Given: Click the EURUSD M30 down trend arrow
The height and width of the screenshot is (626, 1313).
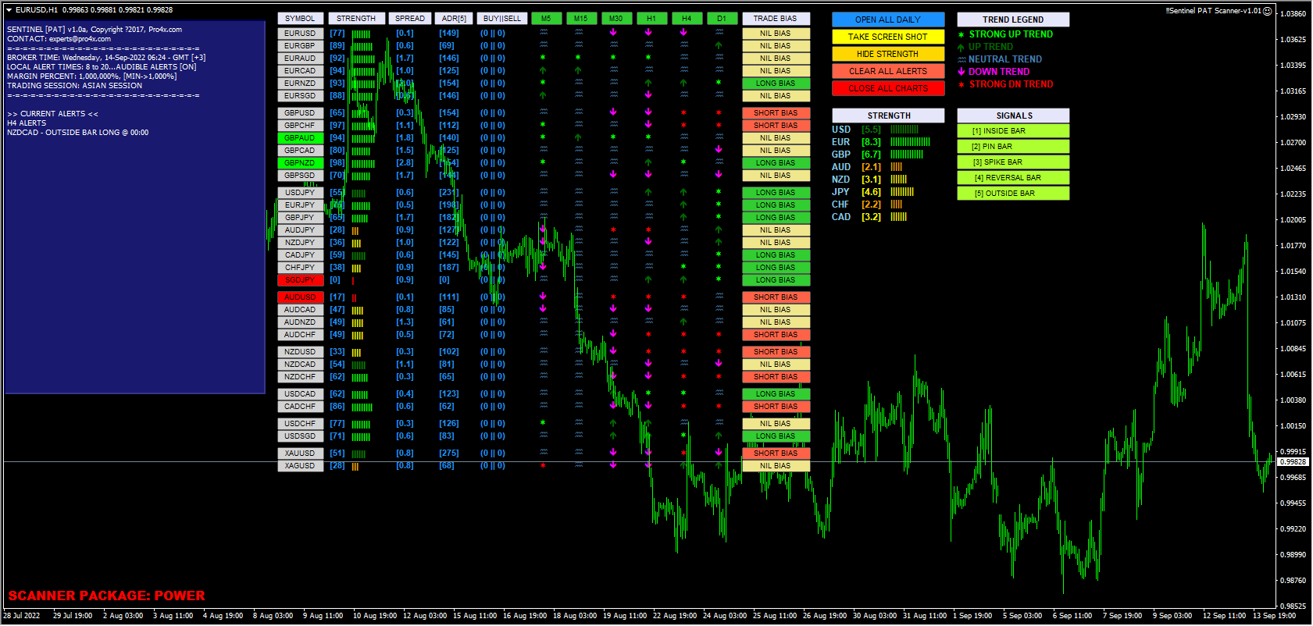Looking at the screenshot, I should [x=613, y=33].
